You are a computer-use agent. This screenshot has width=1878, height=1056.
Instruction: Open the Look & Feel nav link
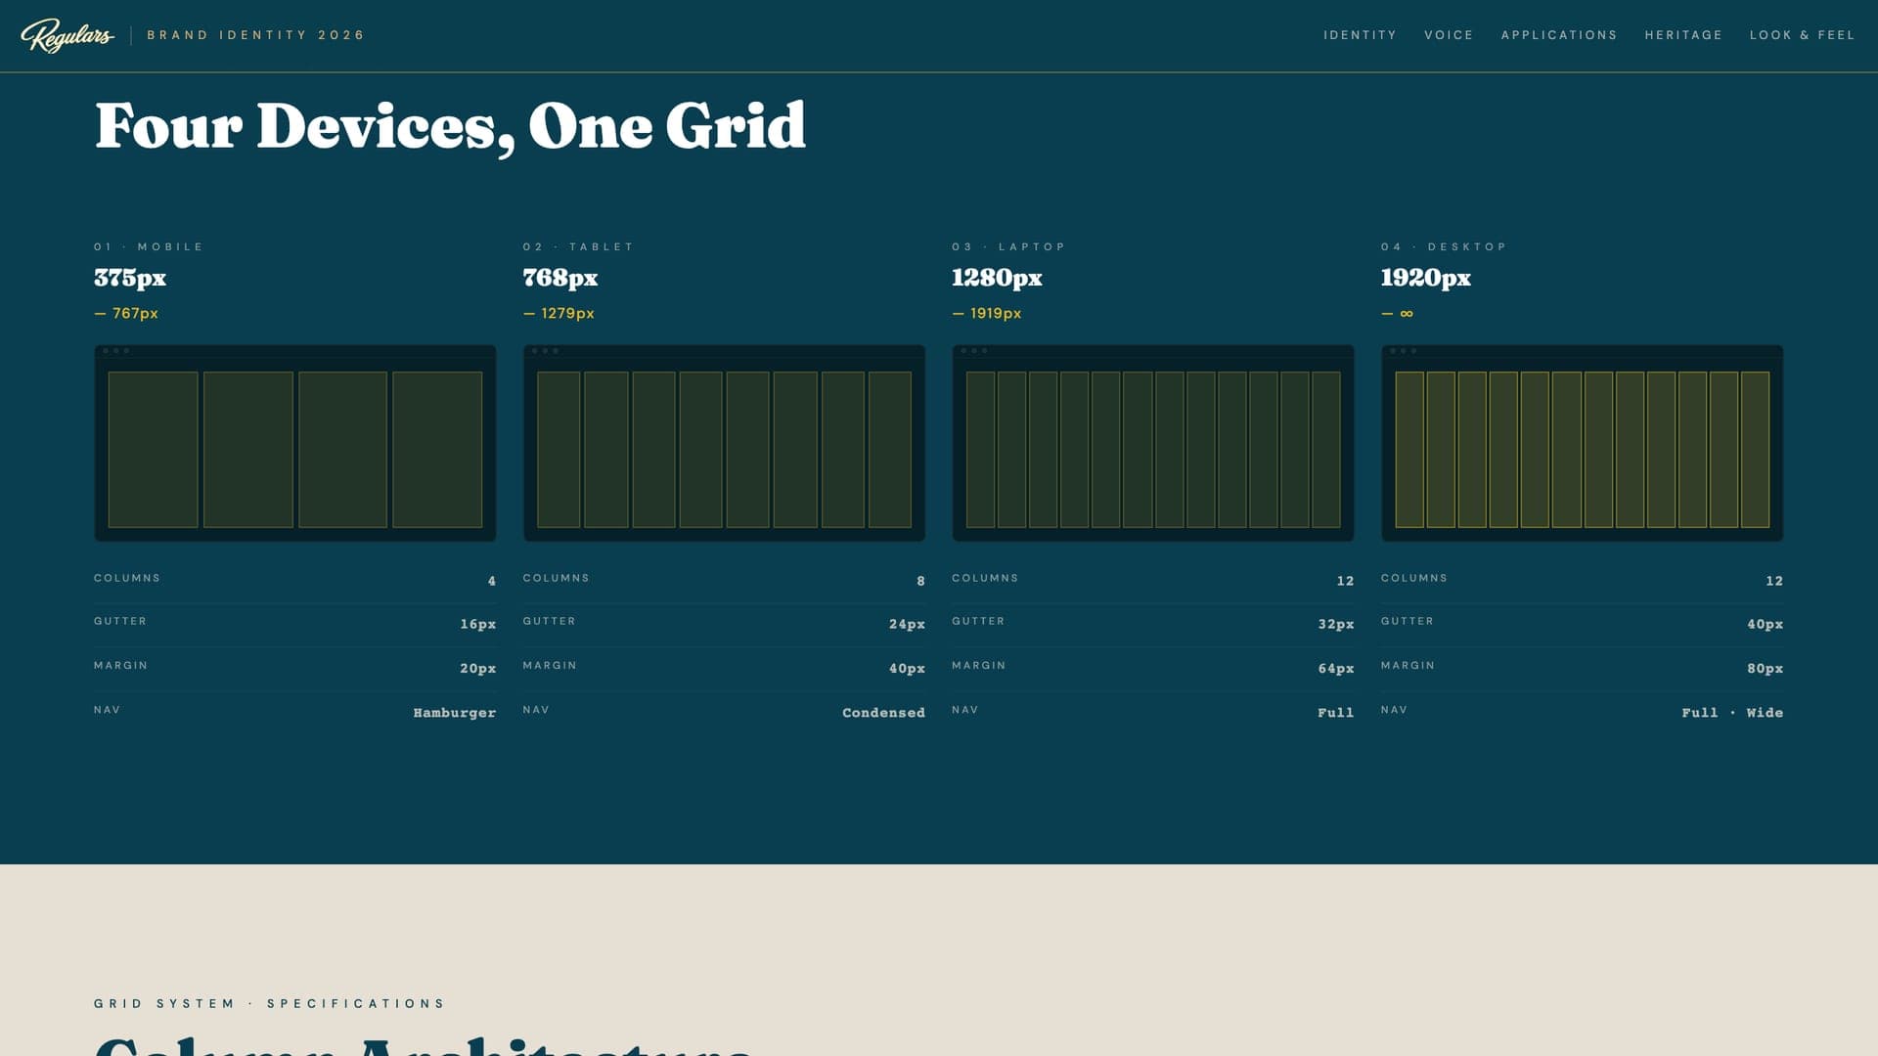click(1802, 35)
